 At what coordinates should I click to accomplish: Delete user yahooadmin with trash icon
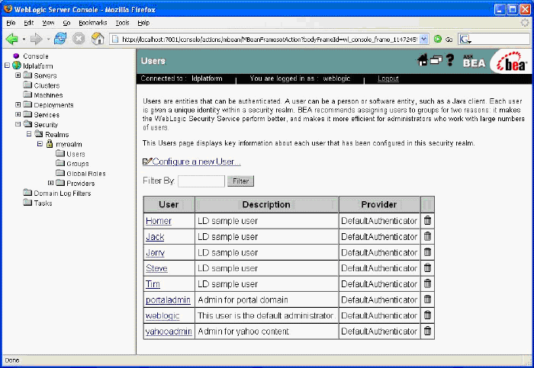(427, 331)
